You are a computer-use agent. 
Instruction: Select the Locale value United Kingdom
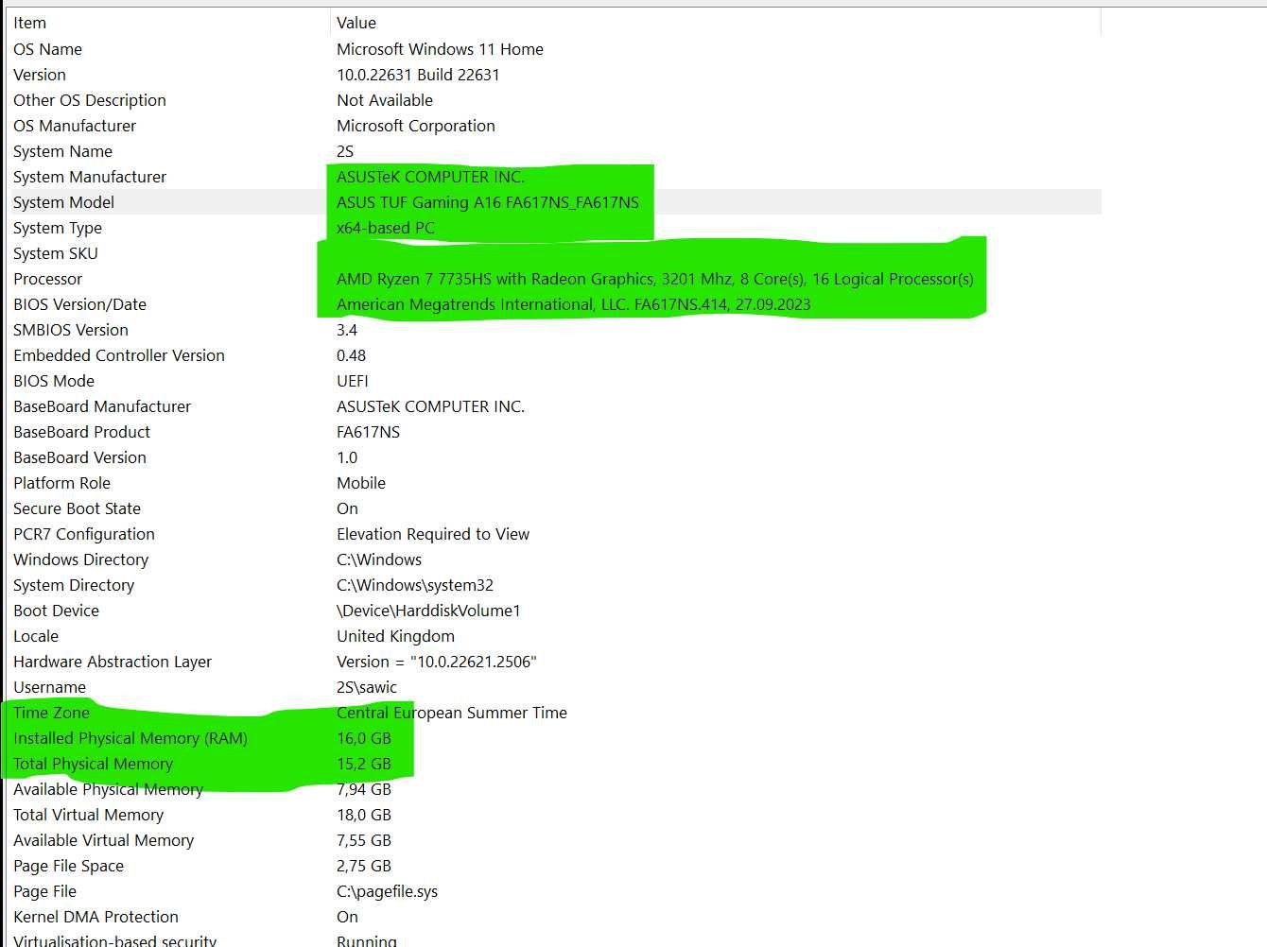tap(395, 636)
